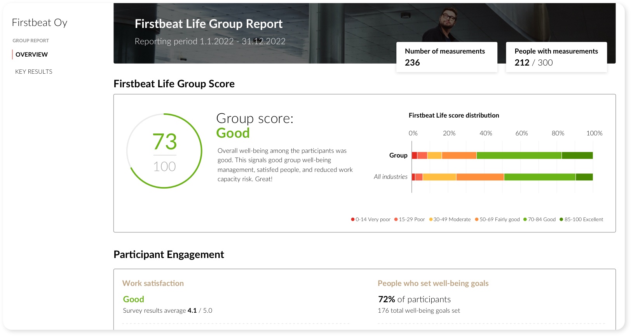Click the Group bar's dark green Excellent segment
Image resolution: width=631 pixels, height=336 pixels.
[x=577, y=156]
